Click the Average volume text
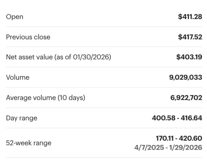 coord(31,98)
